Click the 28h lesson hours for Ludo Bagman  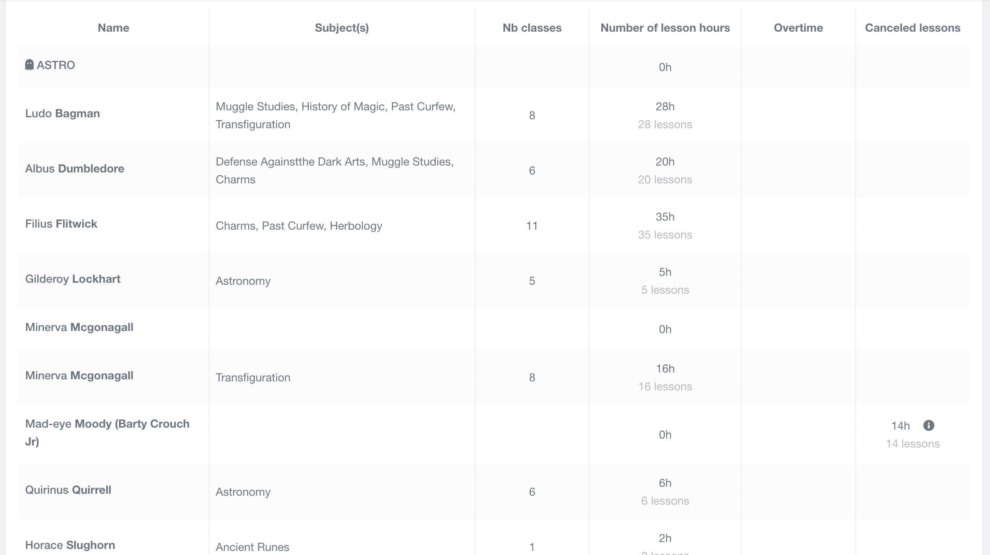(x=664, y=107)
